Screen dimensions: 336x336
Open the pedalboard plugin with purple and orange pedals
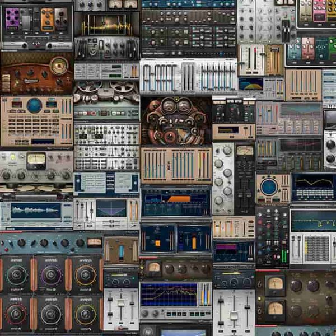(36, 26)
